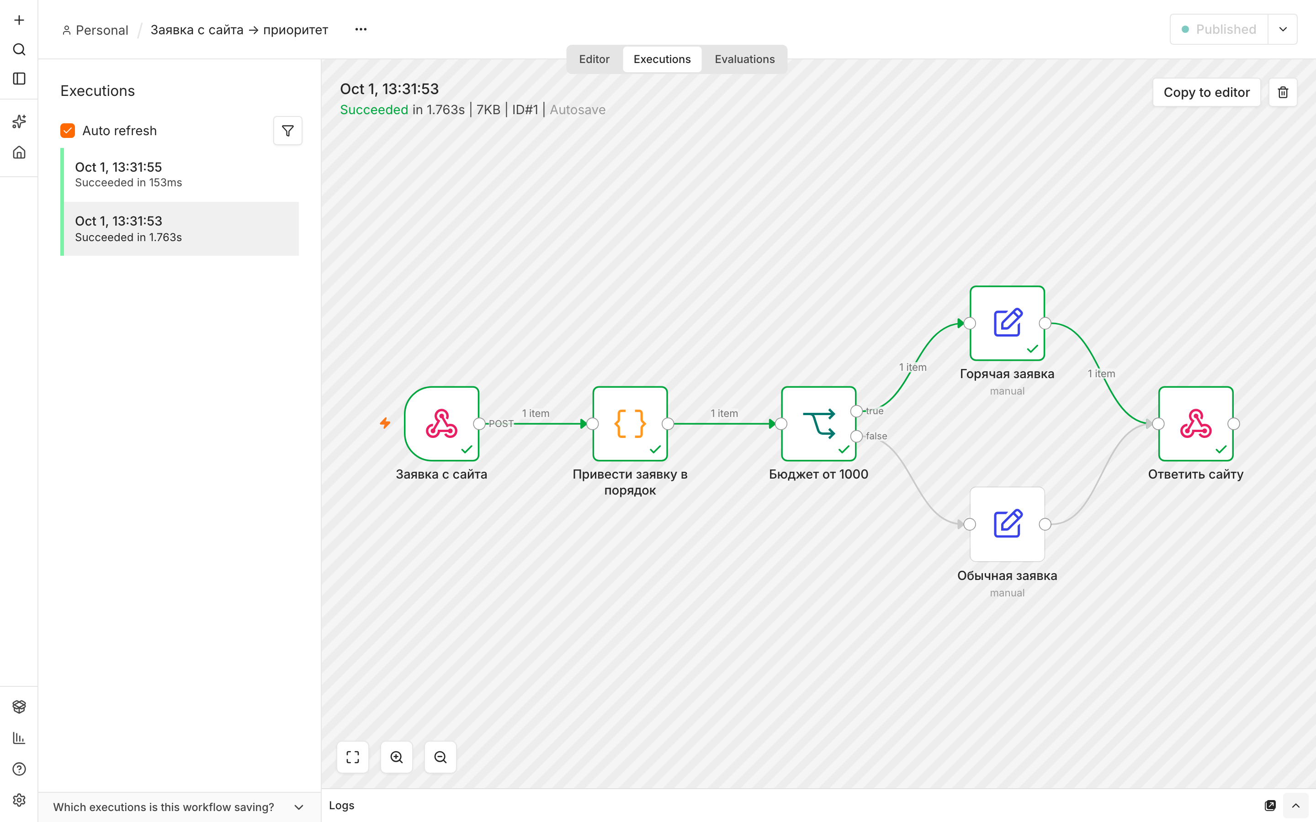This screenshot has width=1316, height=822.
Task: Open the settings gear icon
Action: coord(19,800)
